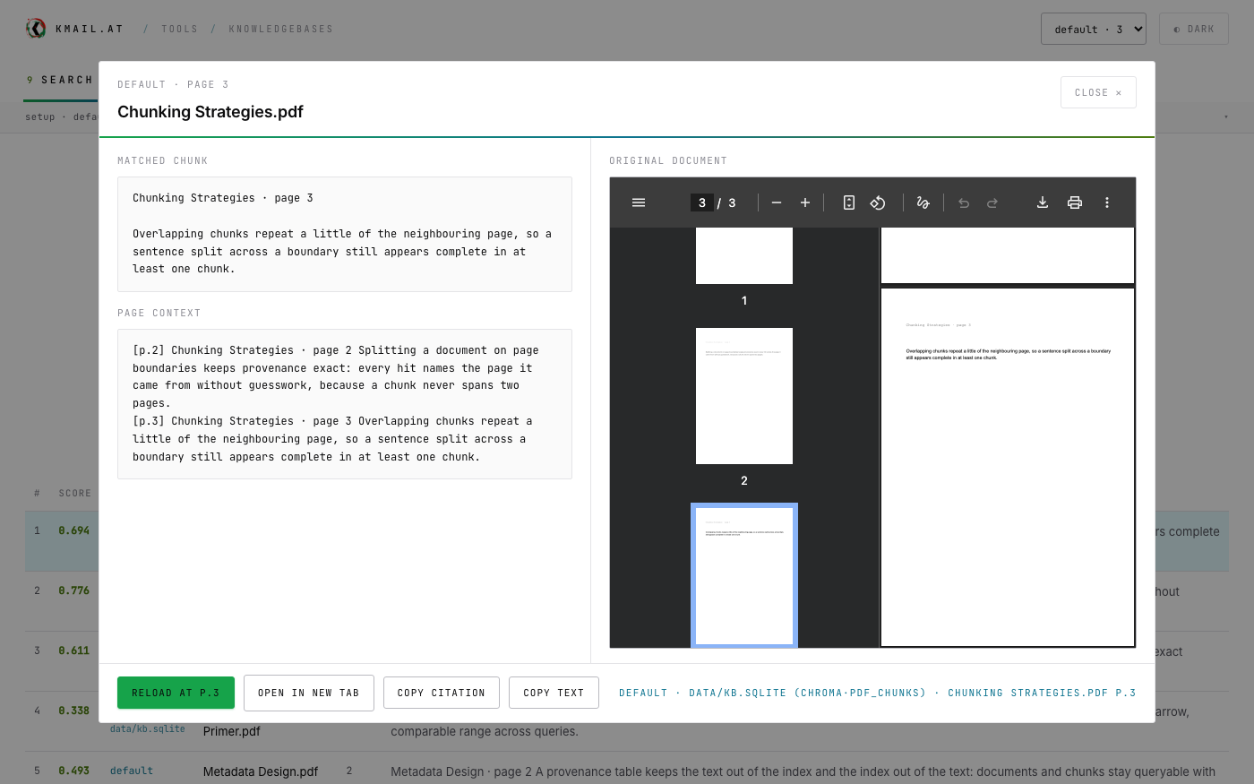Click Copy Citation button
This screenshot has height=784, width=1254.
tap(442, 693)
